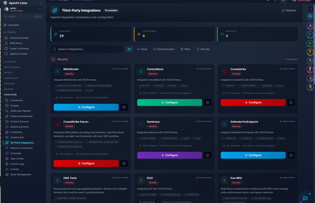Screen dimensions: 315x203
Task: Open info for the Crowdstrike integration
Action: click(291, 103)
